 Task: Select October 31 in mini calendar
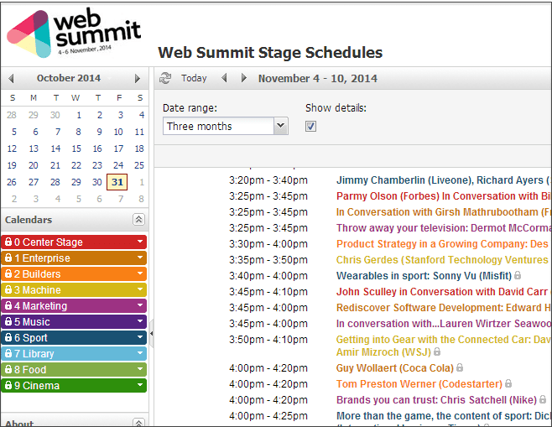(x=117, y=182)
